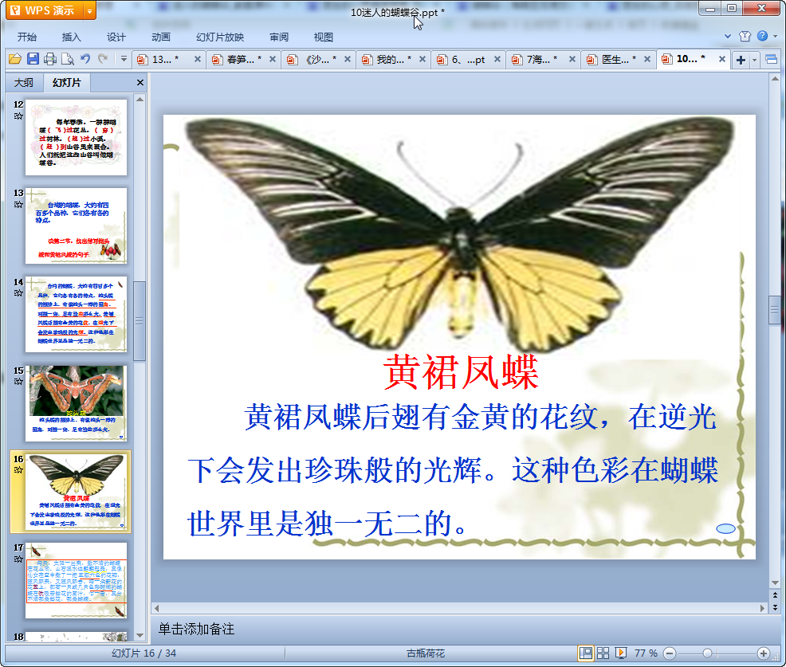
Task: Open the WPS 演示 application menu arrow
Action: pos(89,10)
